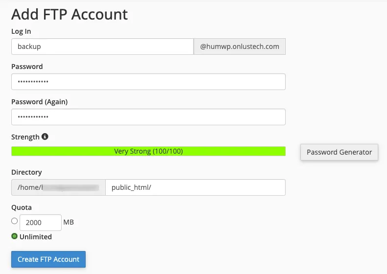The width and height of the screenshot is (387, 274).
Task: Click into the first Password field
Action: pyautogui.click(x=148, y=82)
